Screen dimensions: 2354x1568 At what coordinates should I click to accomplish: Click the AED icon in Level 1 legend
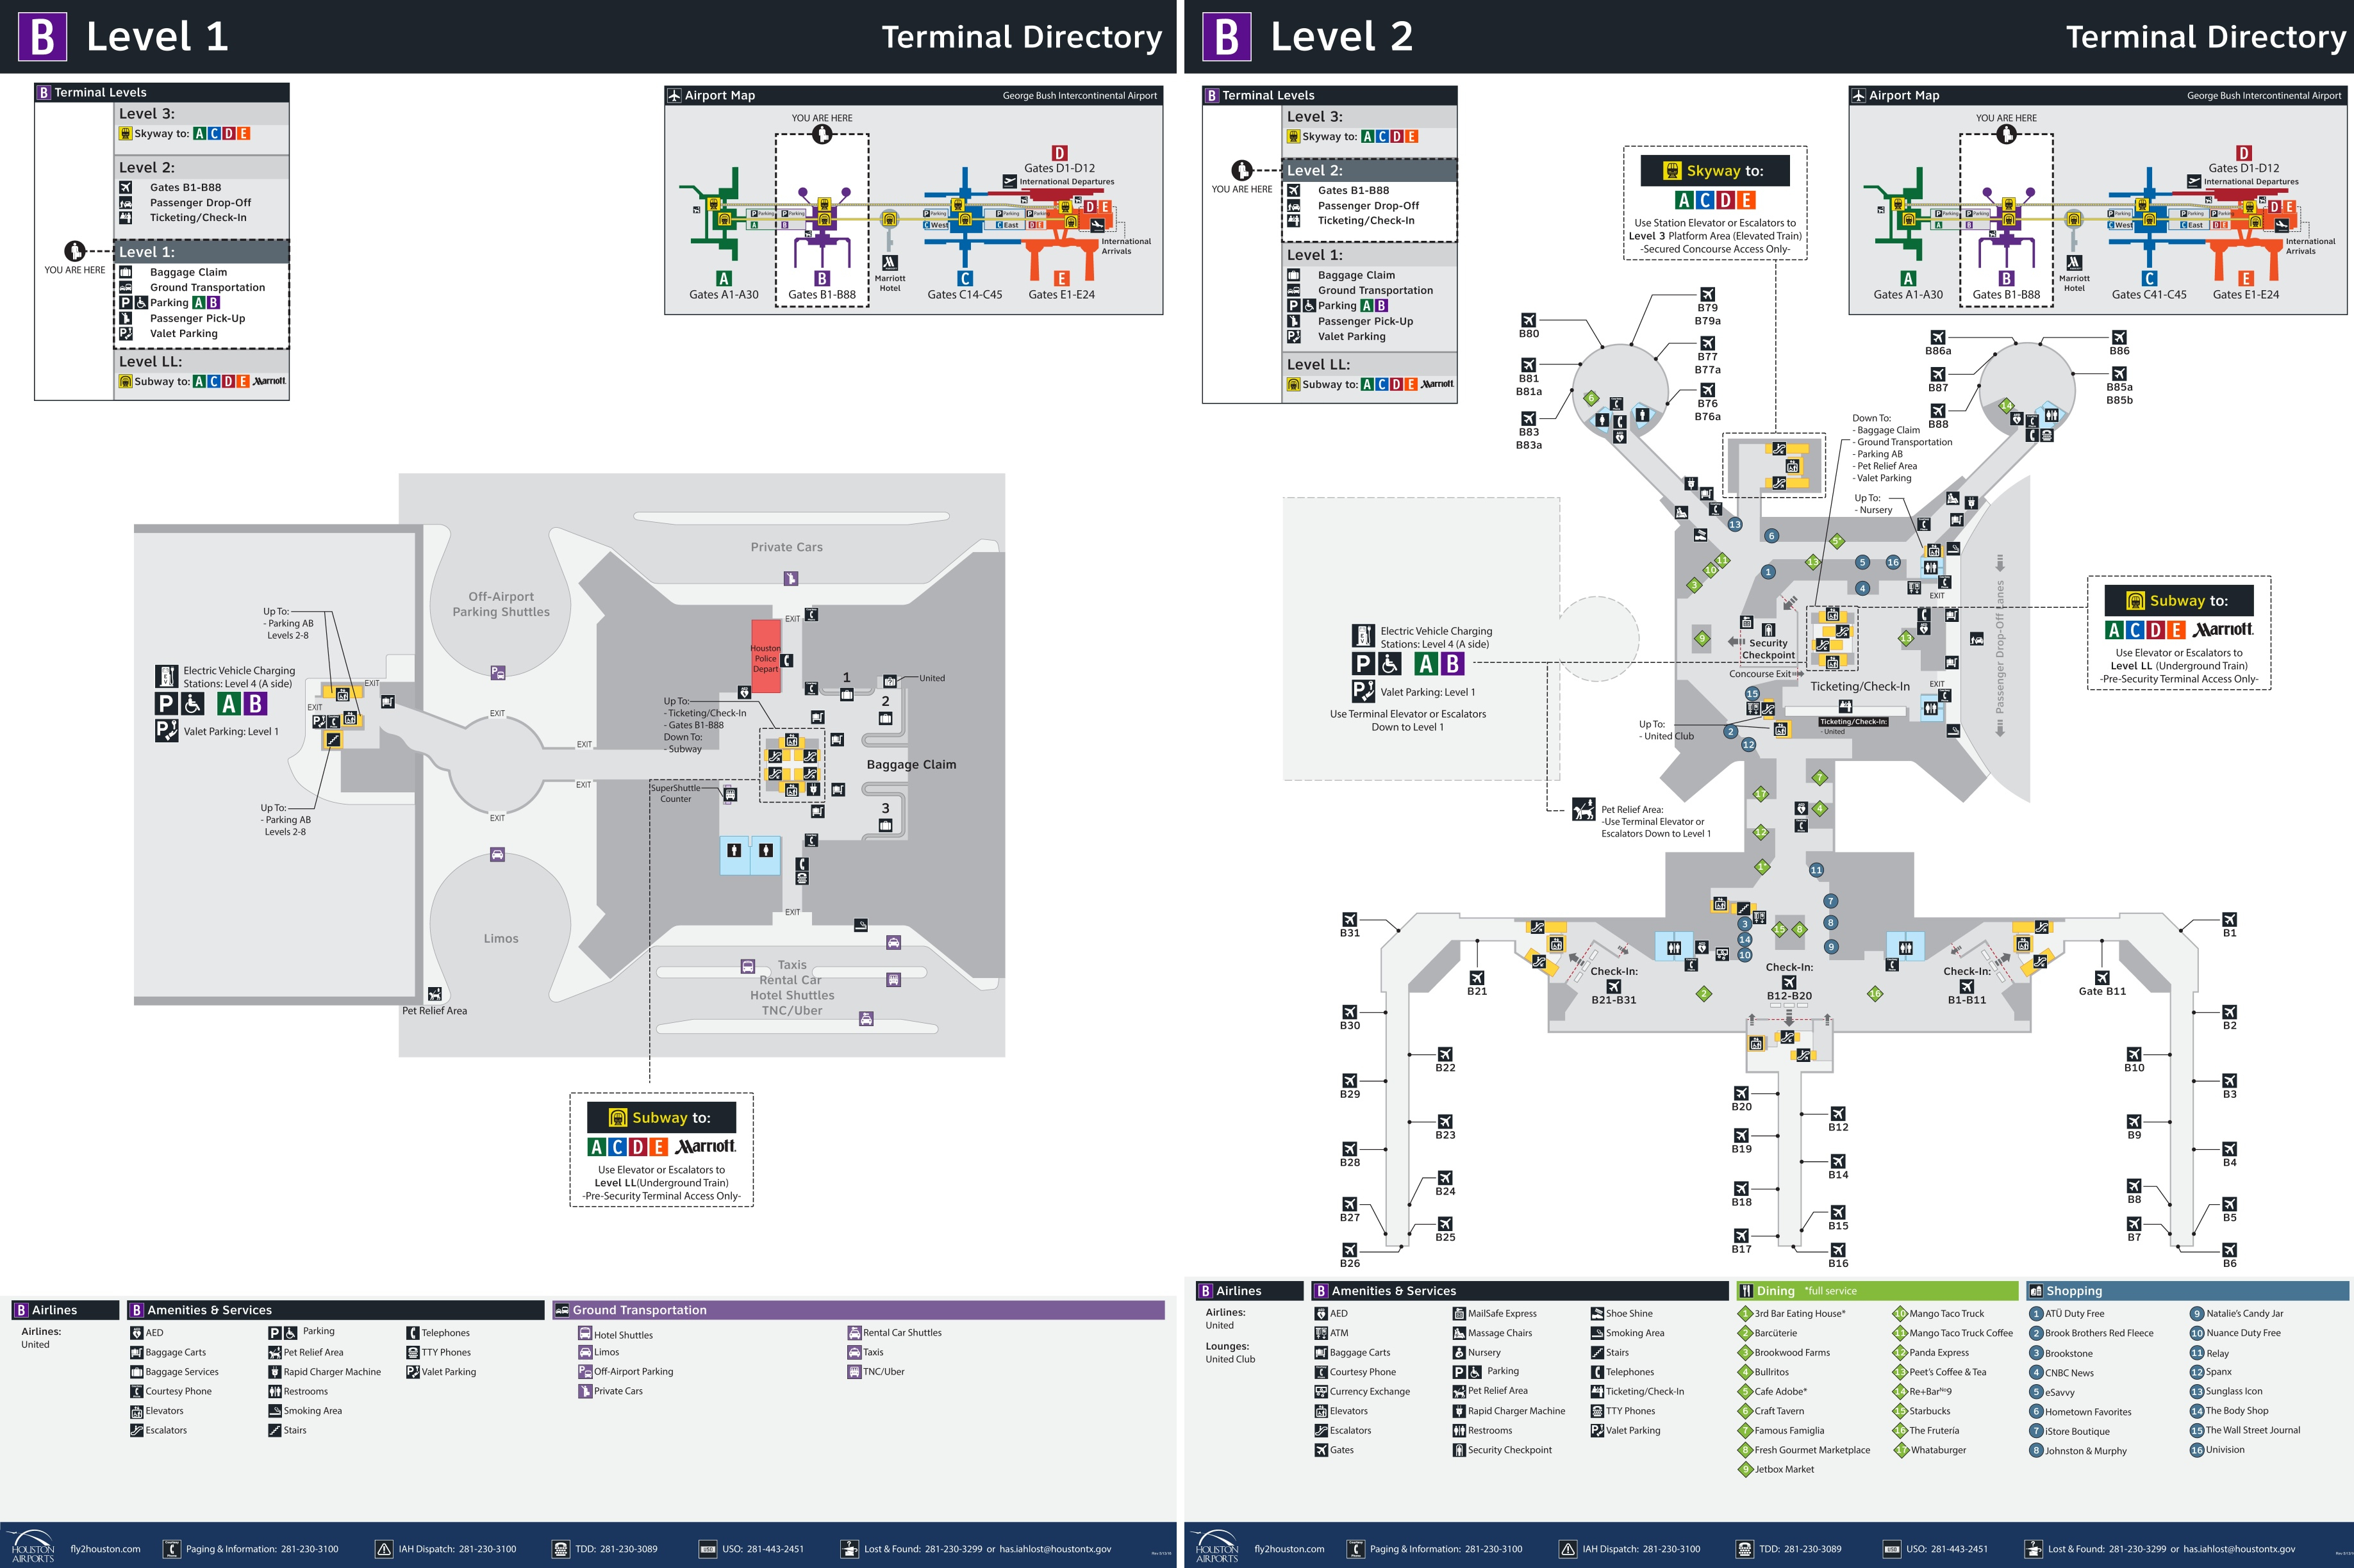[x=137, y=1333]
